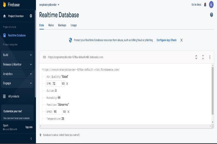Click the Customize your nav! card
Screen dimensions: 217x144
coord(17,113)
